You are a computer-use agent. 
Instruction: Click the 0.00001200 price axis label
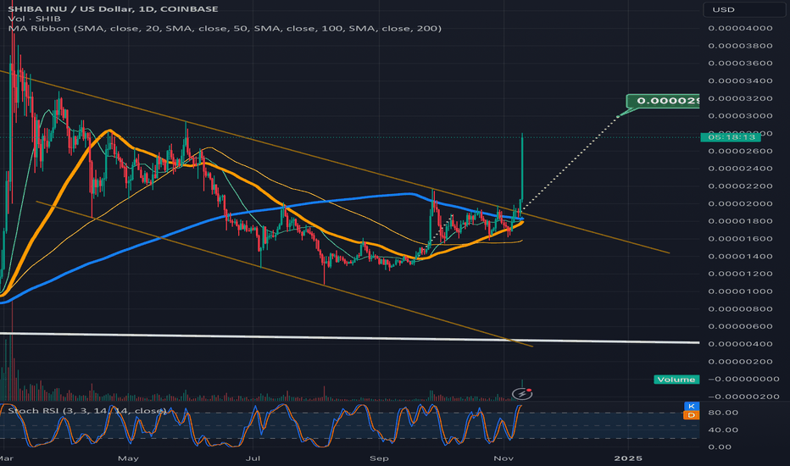(740, 274)
